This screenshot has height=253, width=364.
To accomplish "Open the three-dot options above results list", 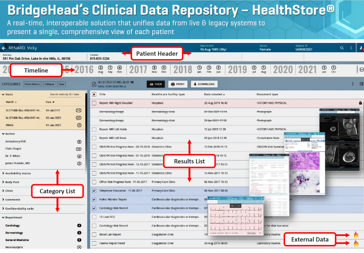I will click(353, 84).
